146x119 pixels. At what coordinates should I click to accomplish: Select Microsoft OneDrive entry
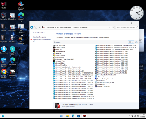click(60, 65)
